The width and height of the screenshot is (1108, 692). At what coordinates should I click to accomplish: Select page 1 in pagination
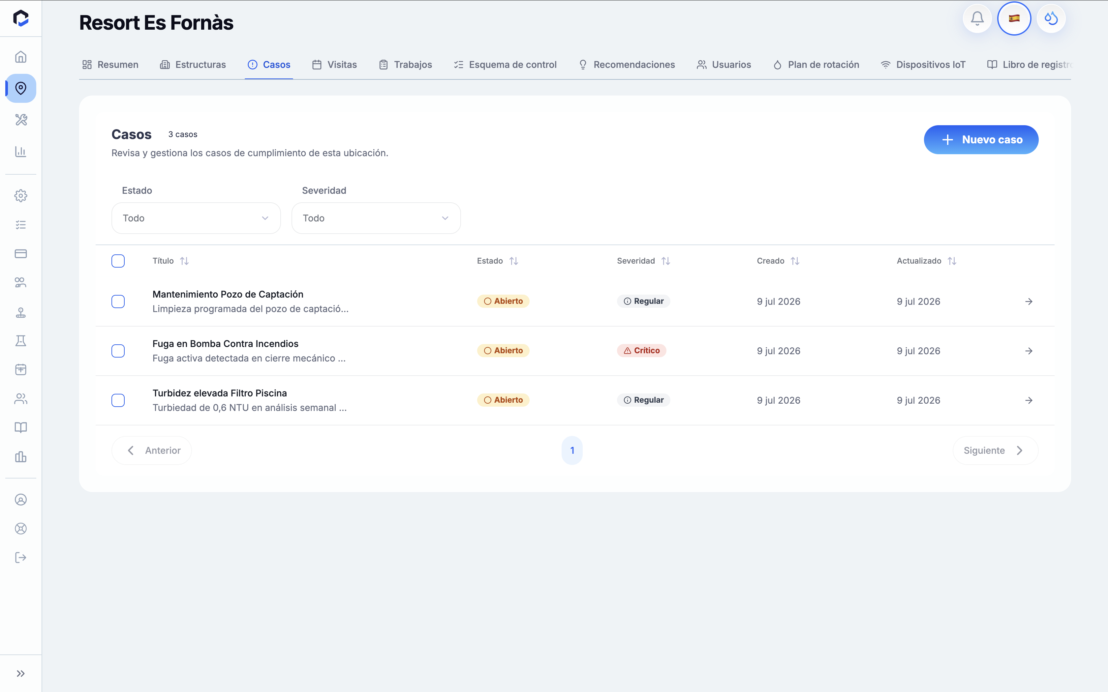tap(572, 450)
